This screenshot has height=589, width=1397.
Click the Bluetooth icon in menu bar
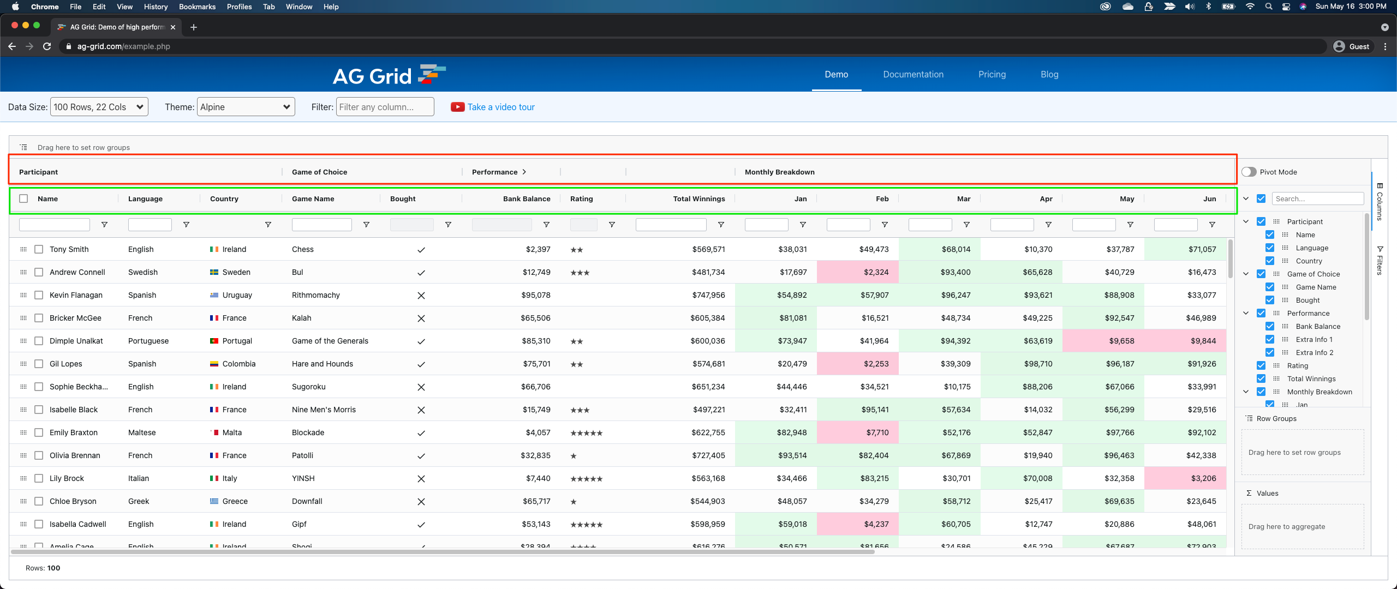click(x=1208, y=7)
